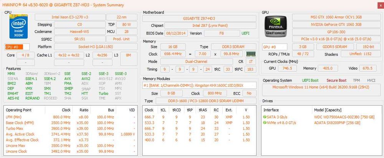384x158 pixels.
Task: Click the Intel Xeon E3-1270 v3 name field
Action: pyautogui.click(x=70, y=17)
